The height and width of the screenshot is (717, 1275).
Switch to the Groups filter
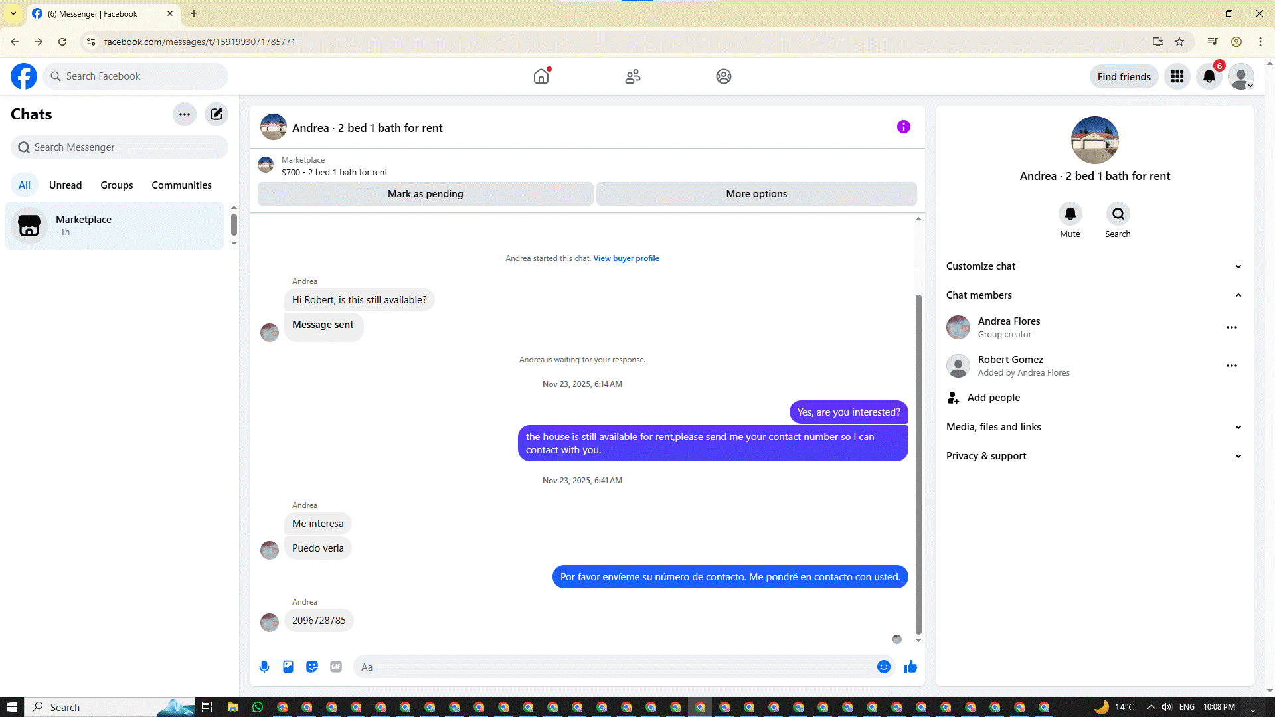[x=117, y=185]
